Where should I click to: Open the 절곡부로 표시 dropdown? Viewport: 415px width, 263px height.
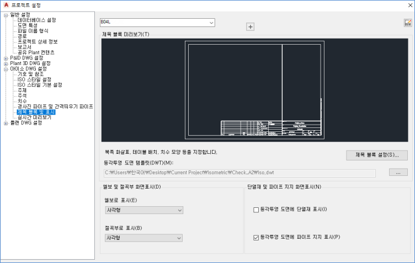pyautogui.click(x=143, y=238)
